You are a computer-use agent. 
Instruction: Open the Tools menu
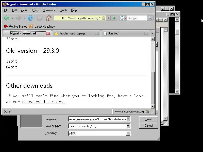[x=64, y=10]
